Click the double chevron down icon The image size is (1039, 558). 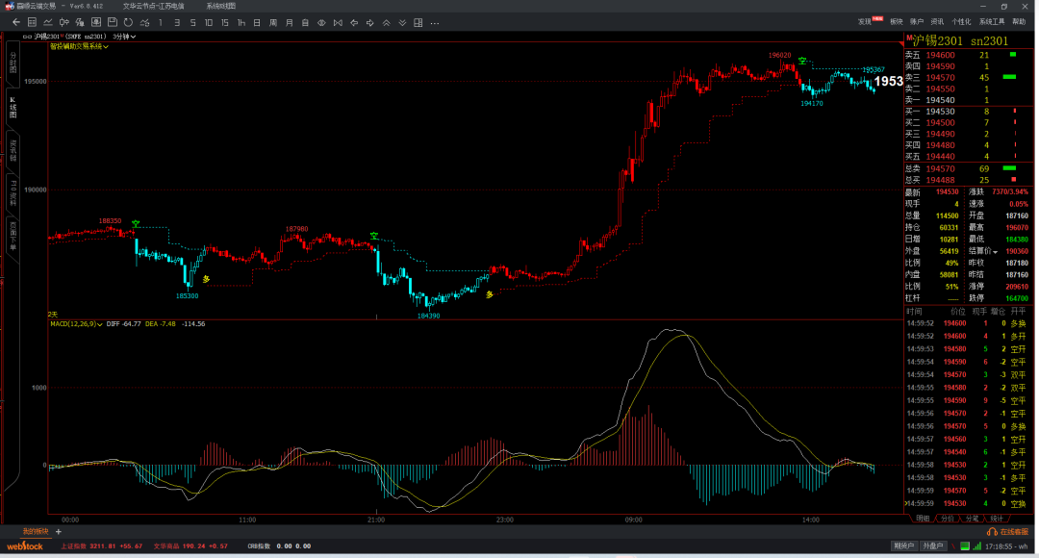click(x=402, y=22)
